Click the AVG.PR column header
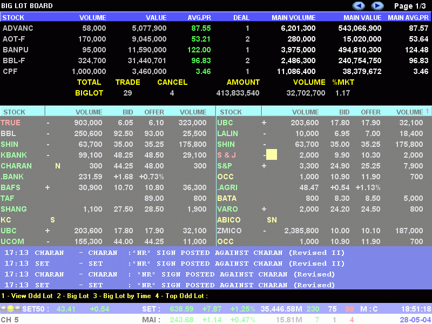The height and width of the screenshot is (324, 432). tap(199, 18)
